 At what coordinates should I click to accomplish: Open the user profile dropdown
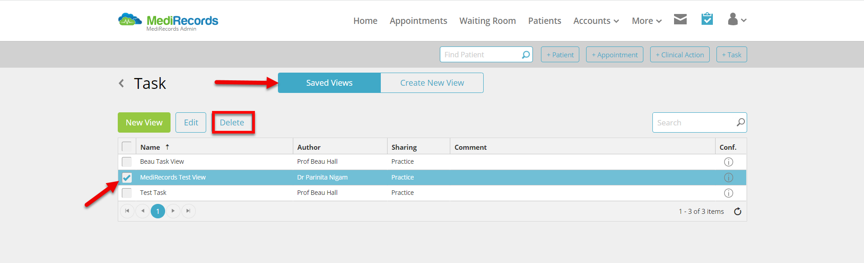tap(737, 19)
